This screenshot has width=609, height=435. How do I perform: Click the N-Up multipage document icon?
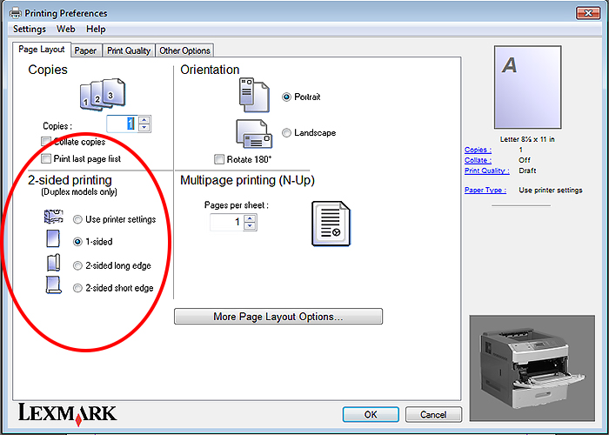(331, 224)
